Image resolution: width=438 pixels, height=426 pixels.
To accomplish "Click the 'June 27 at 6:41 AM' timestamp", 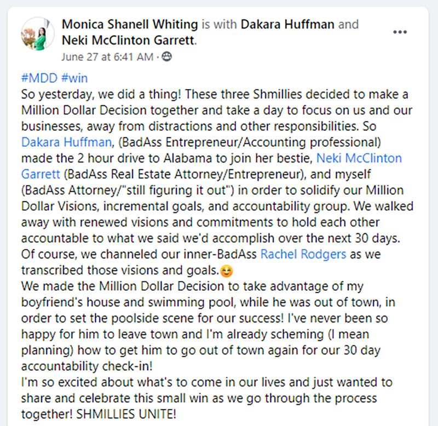I will click(x=108, y=56).
